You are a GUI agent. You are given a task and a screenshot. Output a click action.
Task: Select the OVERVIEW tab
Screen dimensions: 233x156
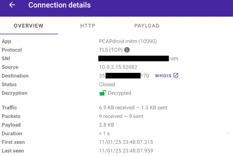point(28,26)
